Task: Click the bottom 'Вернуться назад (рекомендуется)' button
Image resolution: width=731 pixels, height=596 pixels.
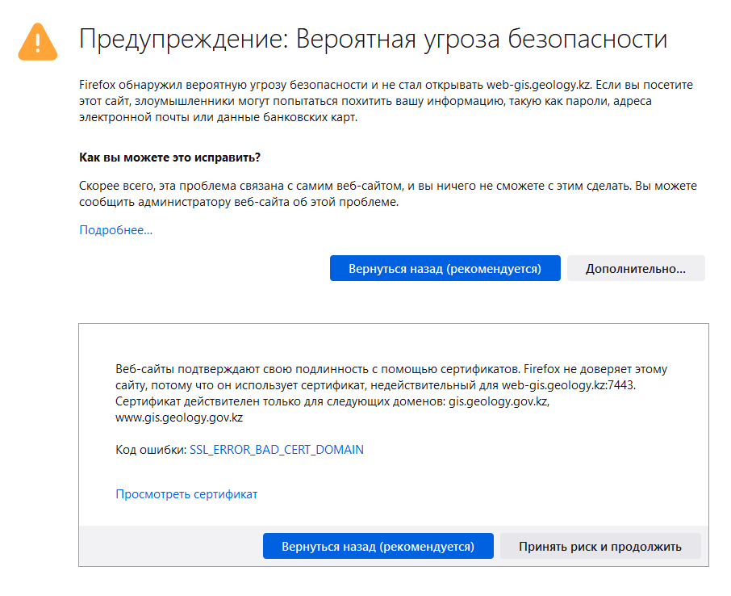Action: pyautogui.click(x=378, y=546)
